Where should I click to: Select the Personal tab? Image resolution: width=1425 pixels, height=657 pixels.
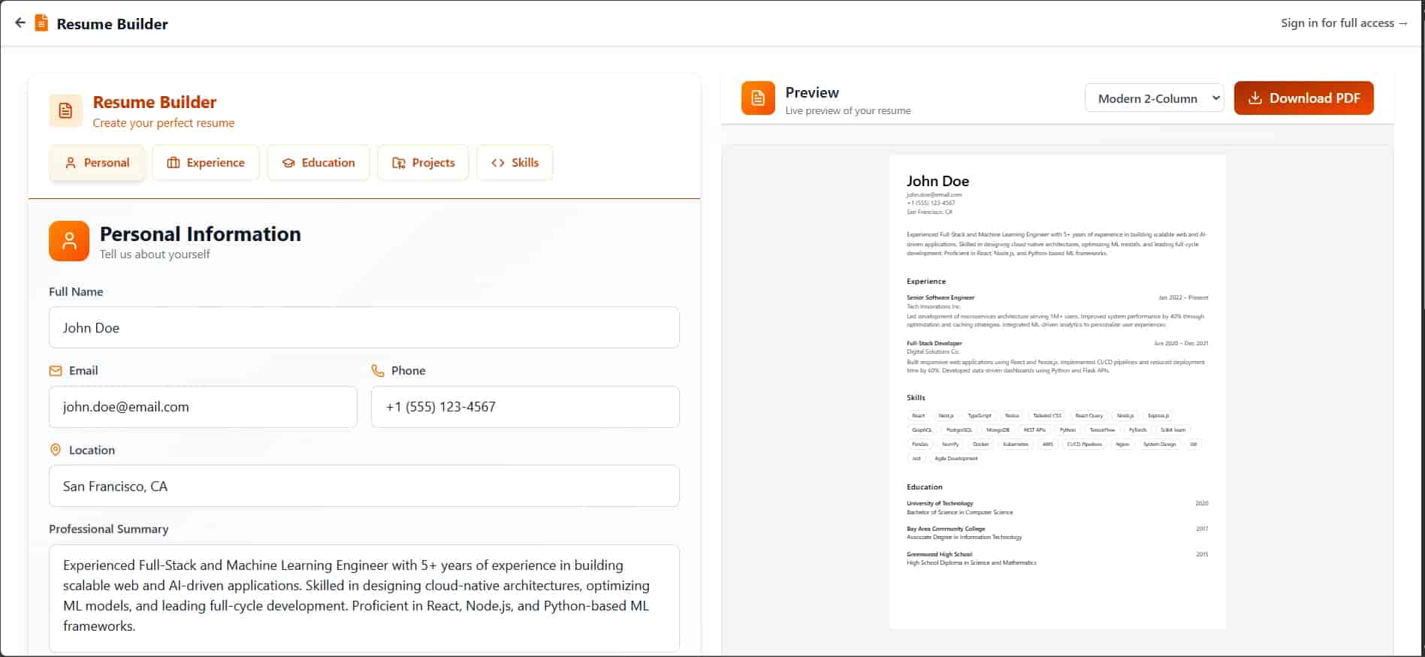[97, 163]
